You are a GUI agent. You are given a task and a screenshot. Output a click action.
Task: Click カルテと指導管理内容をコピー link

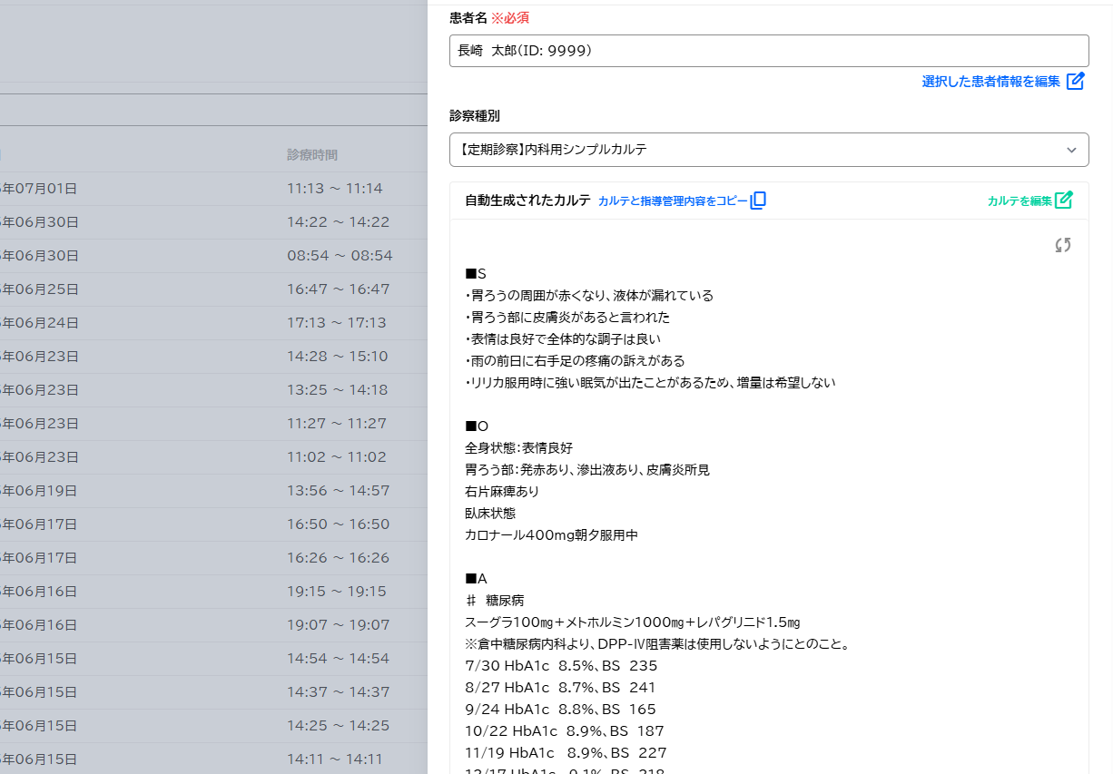tap(673, 201)
